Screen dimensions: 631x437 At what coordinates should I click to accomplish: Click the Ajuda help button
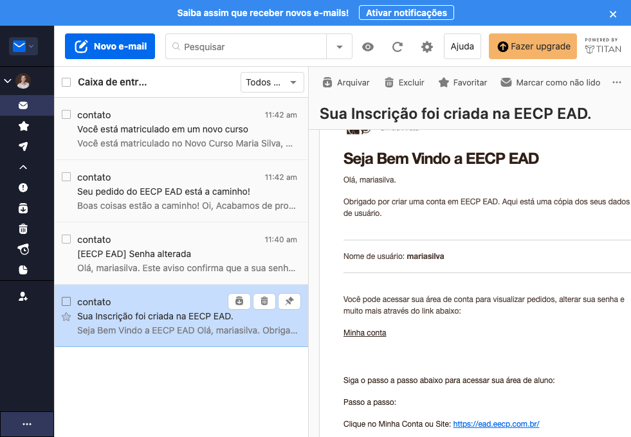tap(462, 46)
